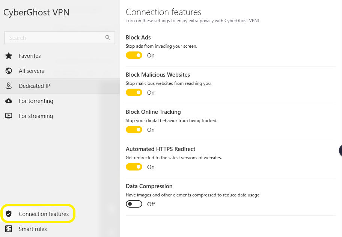Click the magnifier icon in search box
The width and height of the screenshot is (342, 237).
point(108,38)
